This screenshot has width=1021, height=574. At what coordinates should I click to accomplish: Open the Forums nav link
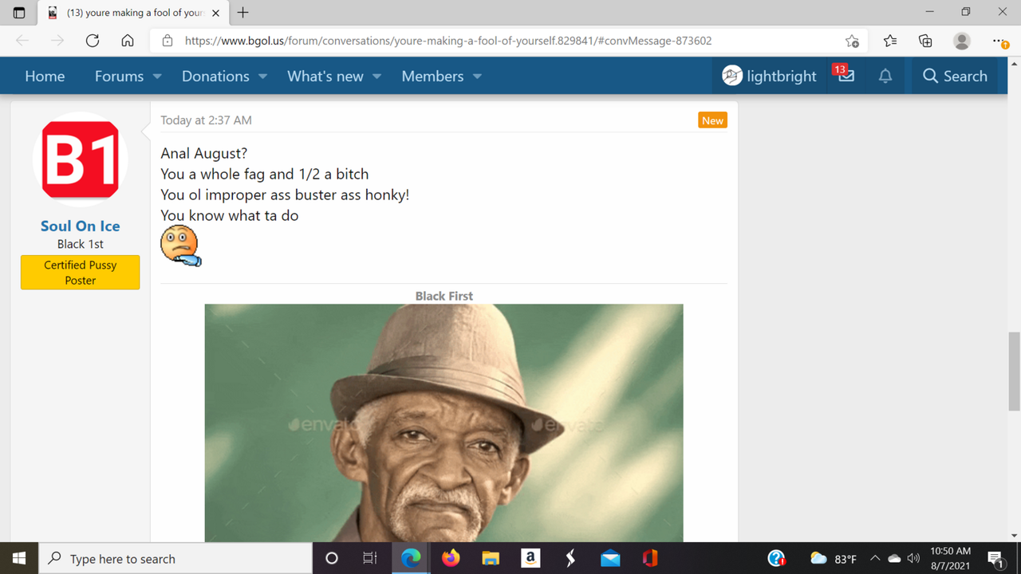(x=119, y=76)
